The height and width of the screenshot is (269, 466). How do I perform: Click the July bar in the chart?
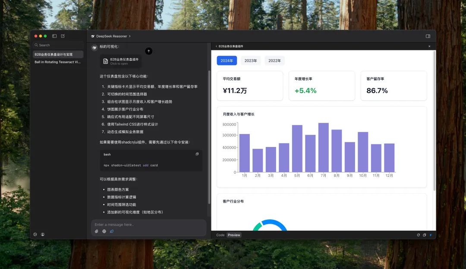[x=324, y=147]
